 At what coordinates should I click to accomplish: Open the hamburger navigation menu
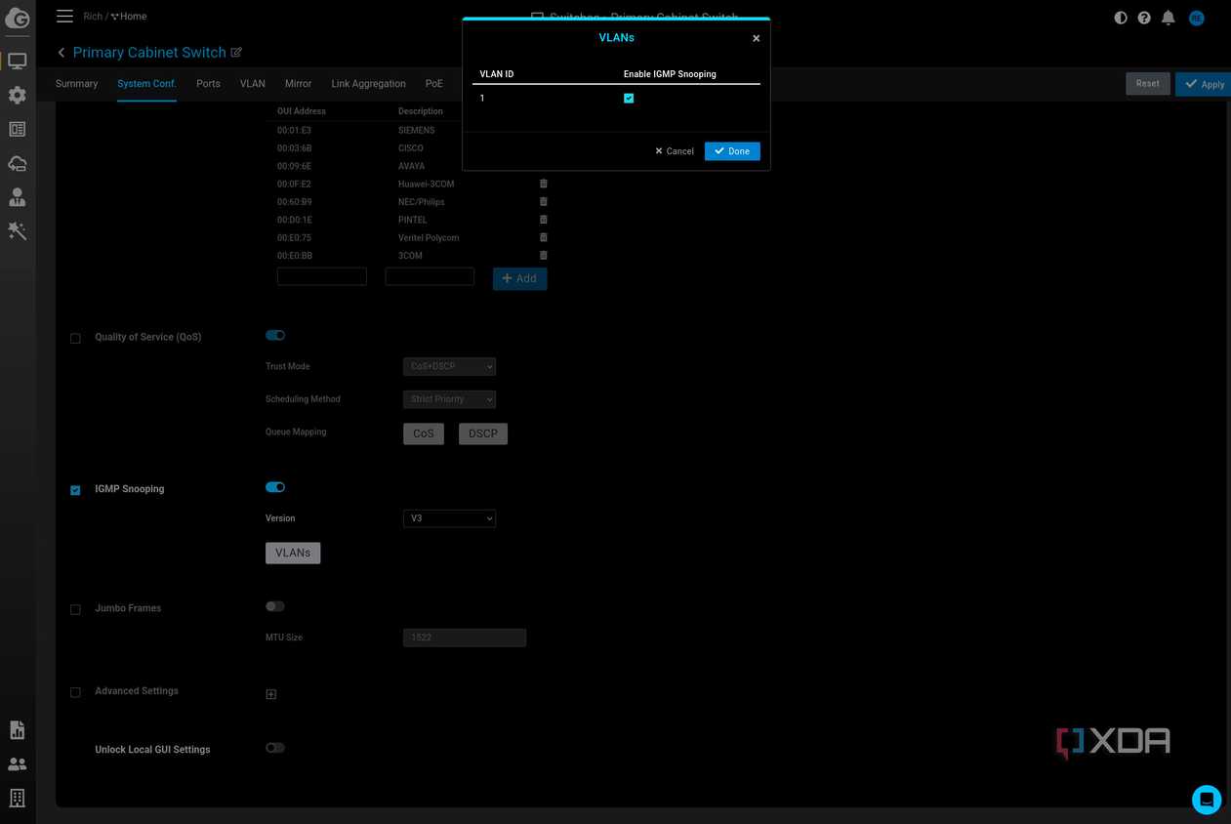click(x=64, y=17)
